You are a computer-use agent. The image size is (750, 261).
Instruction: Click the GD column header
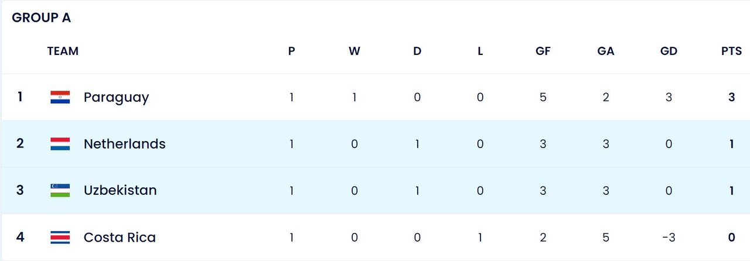pos(669,51)
